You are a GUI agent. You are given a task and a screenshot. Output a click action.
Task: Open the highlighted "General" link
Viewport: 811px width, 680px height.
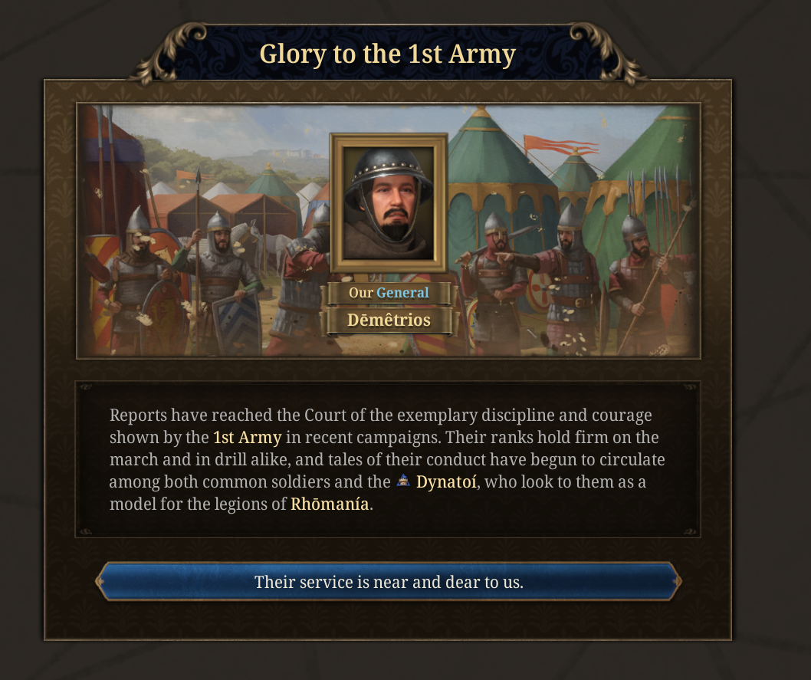click(402, 293)
